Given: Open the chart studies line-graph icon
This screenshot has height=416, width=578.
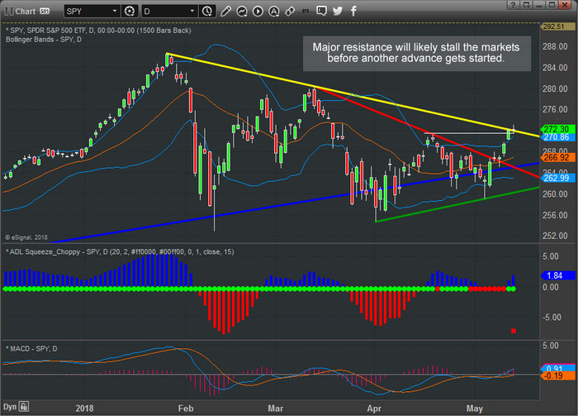Looking at the screenshot, I should tap(242, 12).
